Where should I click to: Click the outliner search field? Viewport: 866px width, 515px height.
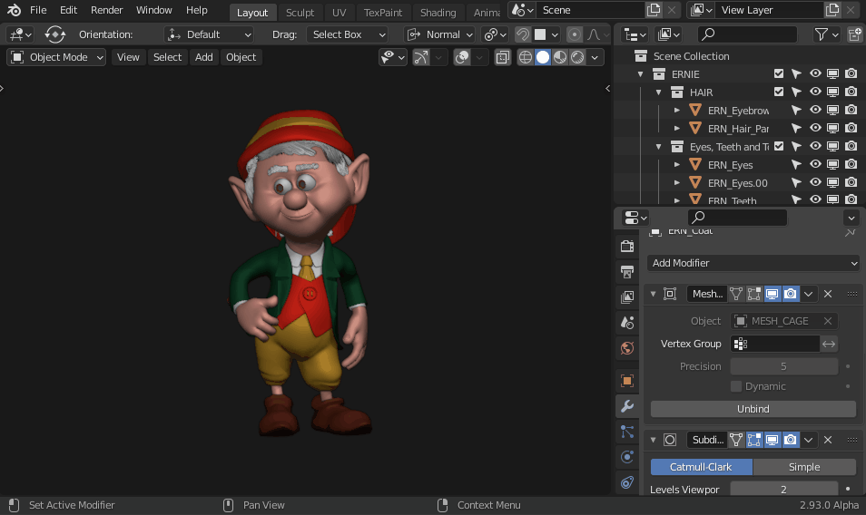[x=747, y=34]
